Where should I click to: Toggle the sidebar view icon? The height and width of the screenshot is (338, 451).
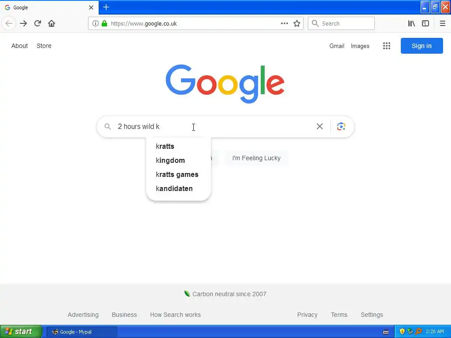[x=425, y=24]
